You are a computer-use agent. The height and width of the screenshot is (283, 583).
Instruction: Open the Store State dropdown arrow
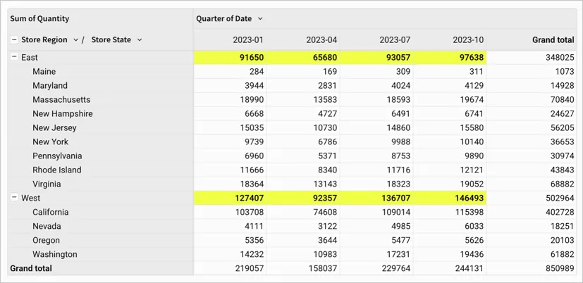pyautogui.click(x=140, y=39)
